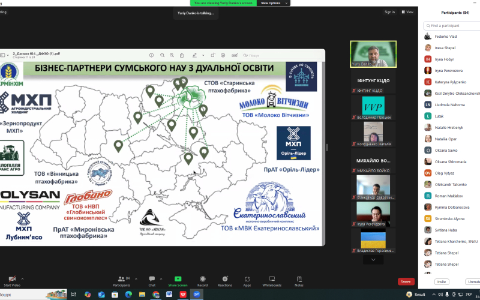Viewport: 480px width, 300px height.
Task: Open Task View icon on the taskbar
Action: pyautogui.click(x=73, y=295)
